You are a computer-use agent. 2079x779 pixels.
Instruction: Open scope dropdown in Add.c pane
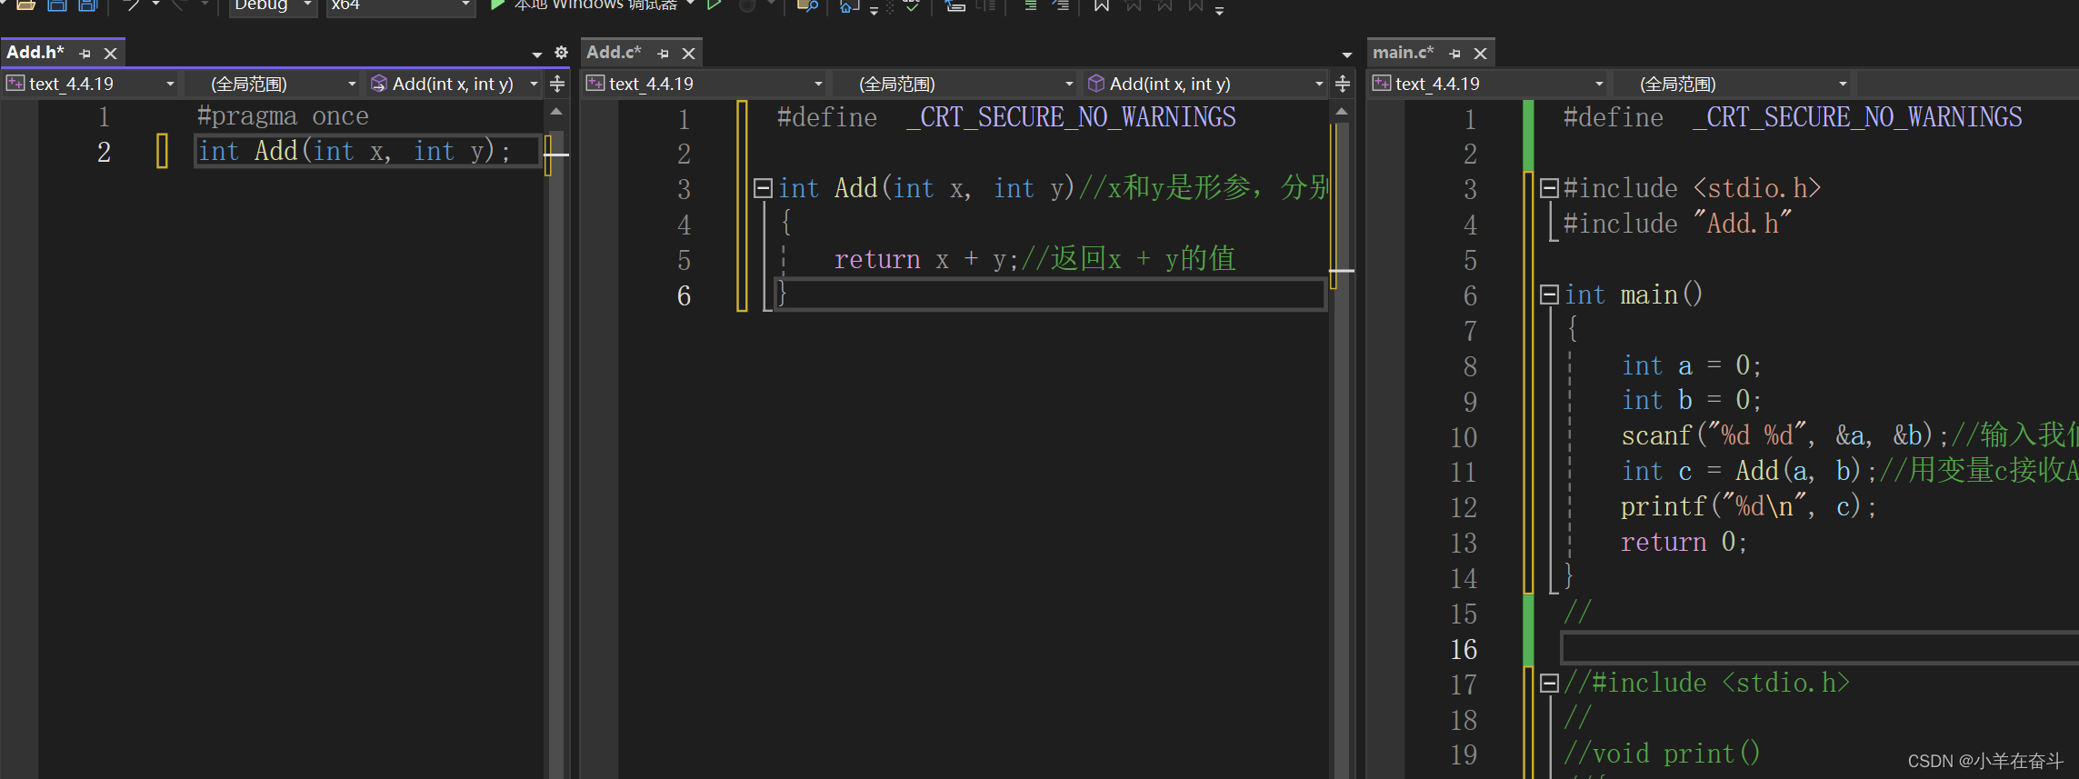[955, 85]
